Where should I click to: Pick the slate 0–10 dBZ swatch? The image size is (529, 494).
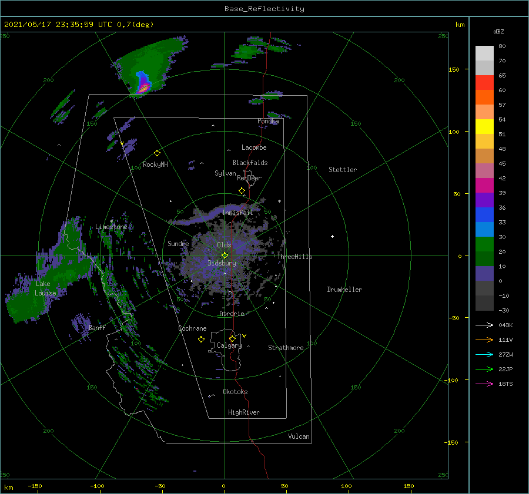tap(484, 274)
